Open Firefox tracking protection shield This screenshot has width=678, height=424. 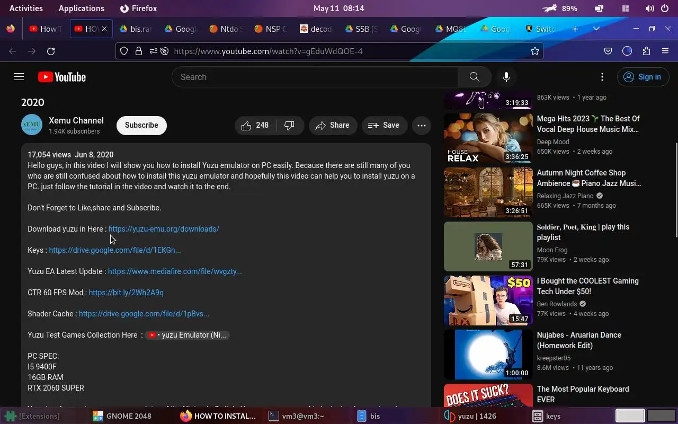(x=124, y=51)
